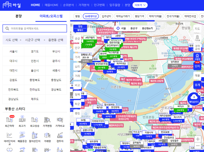Switch the map label to 세대수
This screenshot has width=204, height=152.
[80, 30]
